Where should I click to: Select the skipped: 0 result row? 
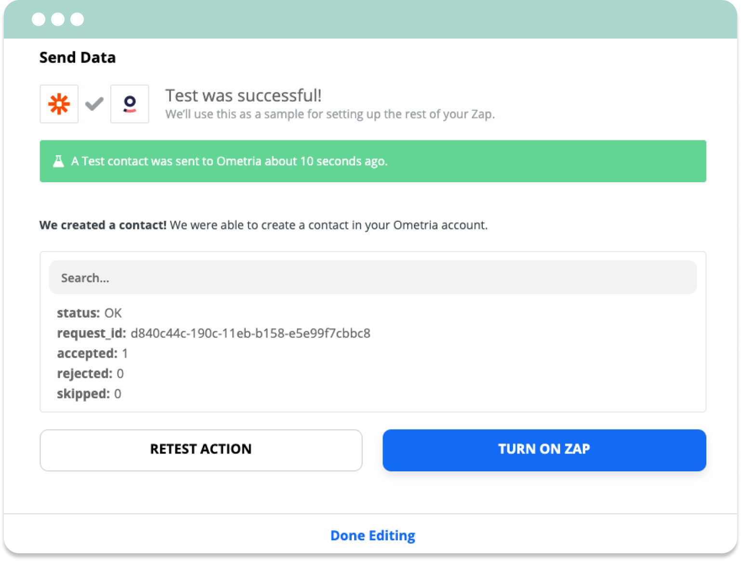click(x=89, y=394)
